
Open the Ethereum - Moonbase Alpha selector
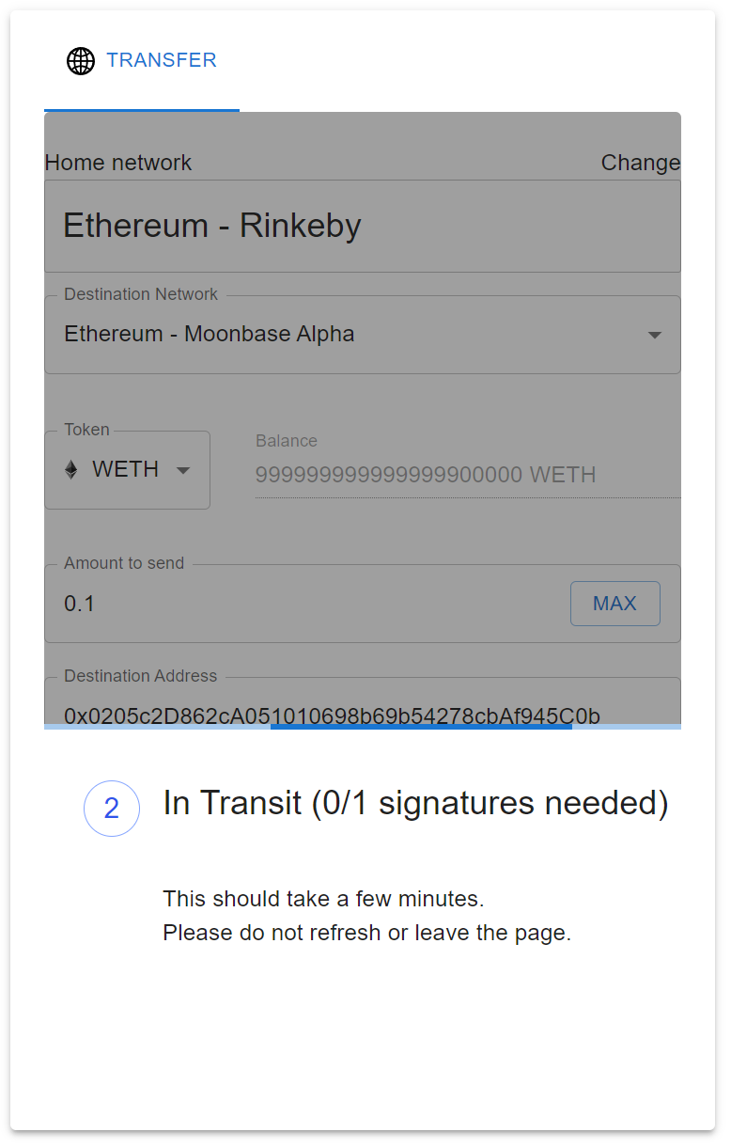[x=363, y=334]
